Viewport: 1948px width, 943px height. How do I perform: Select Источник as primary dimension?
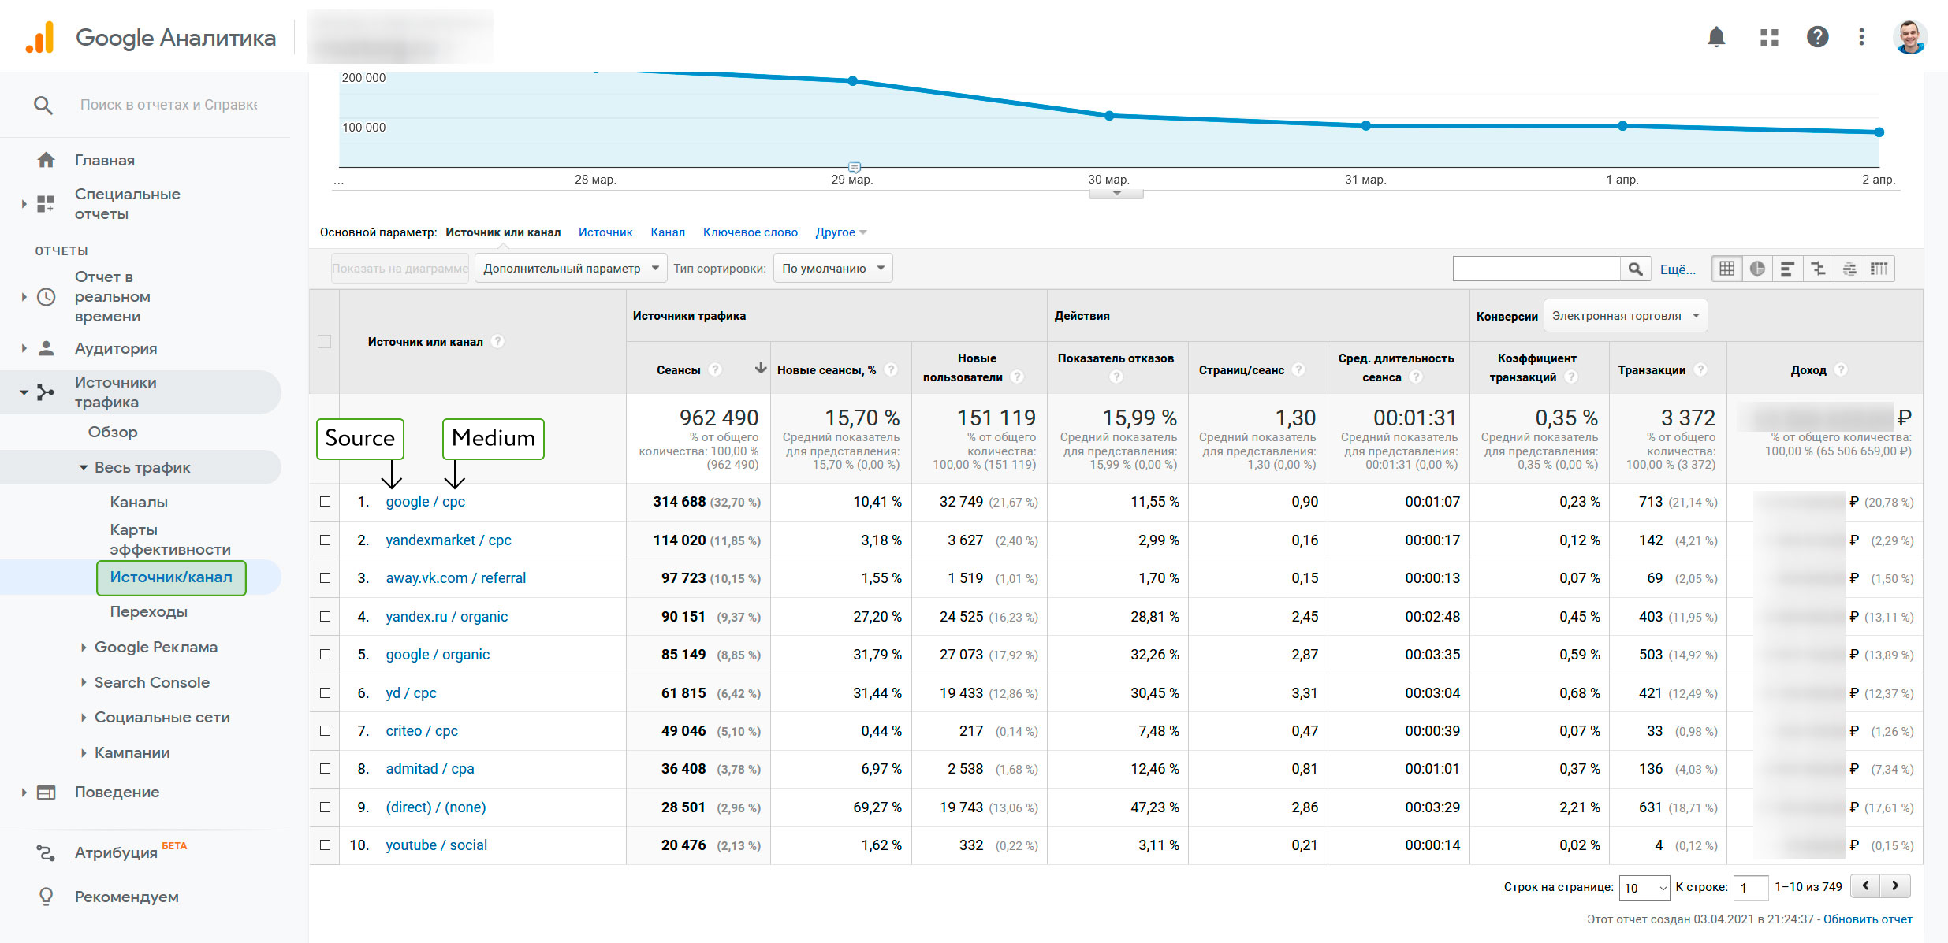pyautogui.click(x=605, y=232)
